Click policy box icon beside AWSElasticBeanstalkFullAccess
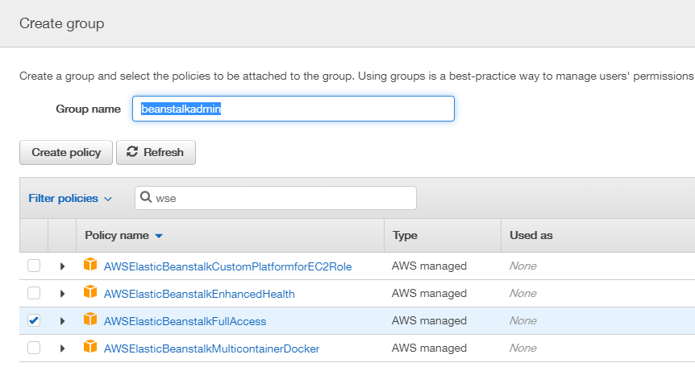Viewport: 695px width, 367px height. tap(90, 320)
